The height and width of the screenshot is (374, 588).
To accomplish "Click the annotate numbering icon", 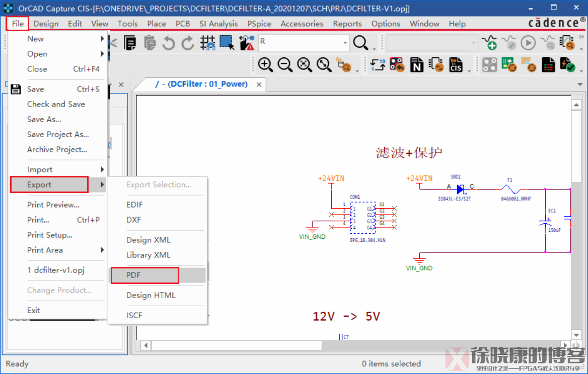I will coord(378,65).
